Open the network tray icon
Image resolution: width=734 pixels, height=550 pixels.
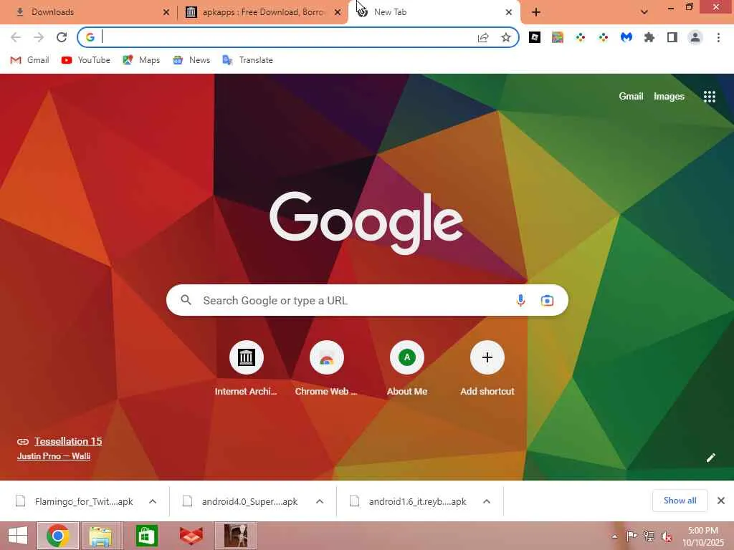pos(649,536)
